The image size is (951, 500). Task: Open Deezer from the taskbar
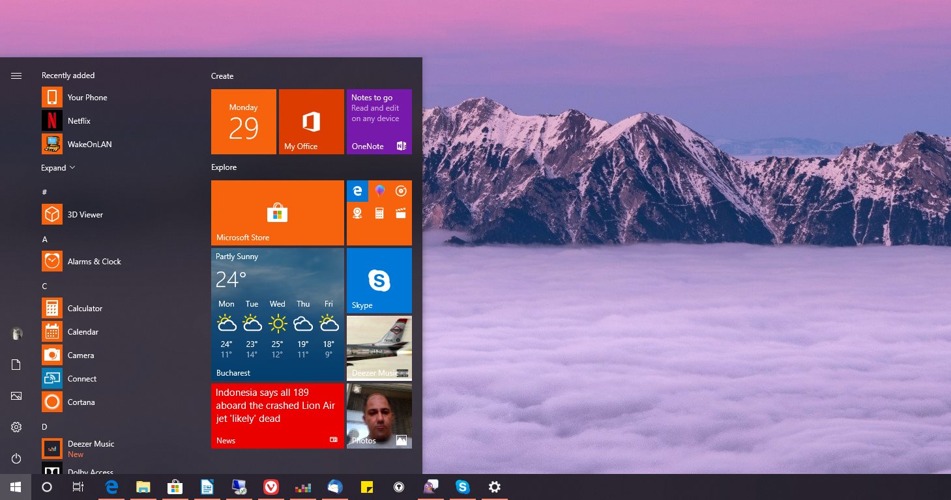303,487
